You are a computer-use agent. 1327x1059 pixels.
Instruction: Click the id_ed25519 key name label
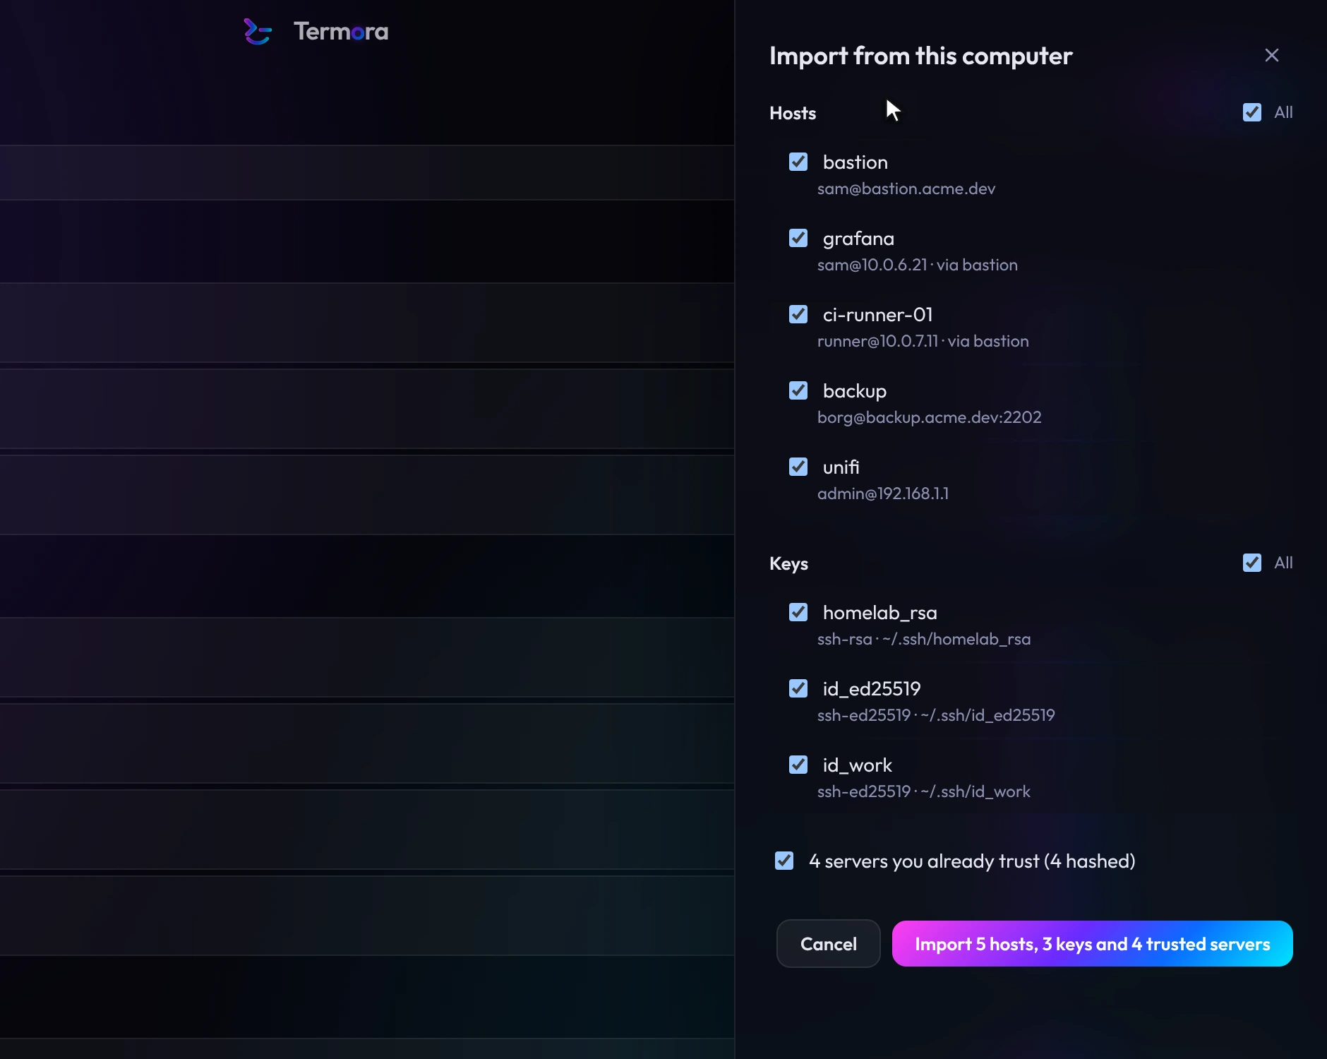tap(872, 689)
